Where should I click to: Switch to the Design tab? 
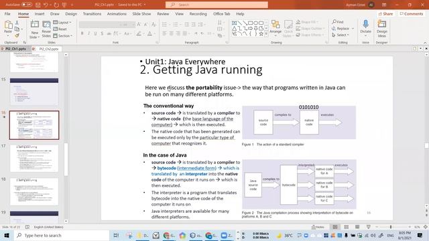point(71,13)
